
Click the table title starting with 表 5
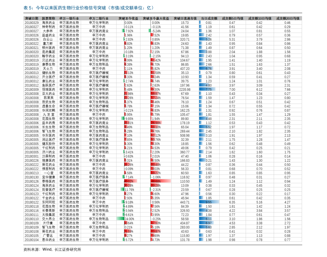89,8
